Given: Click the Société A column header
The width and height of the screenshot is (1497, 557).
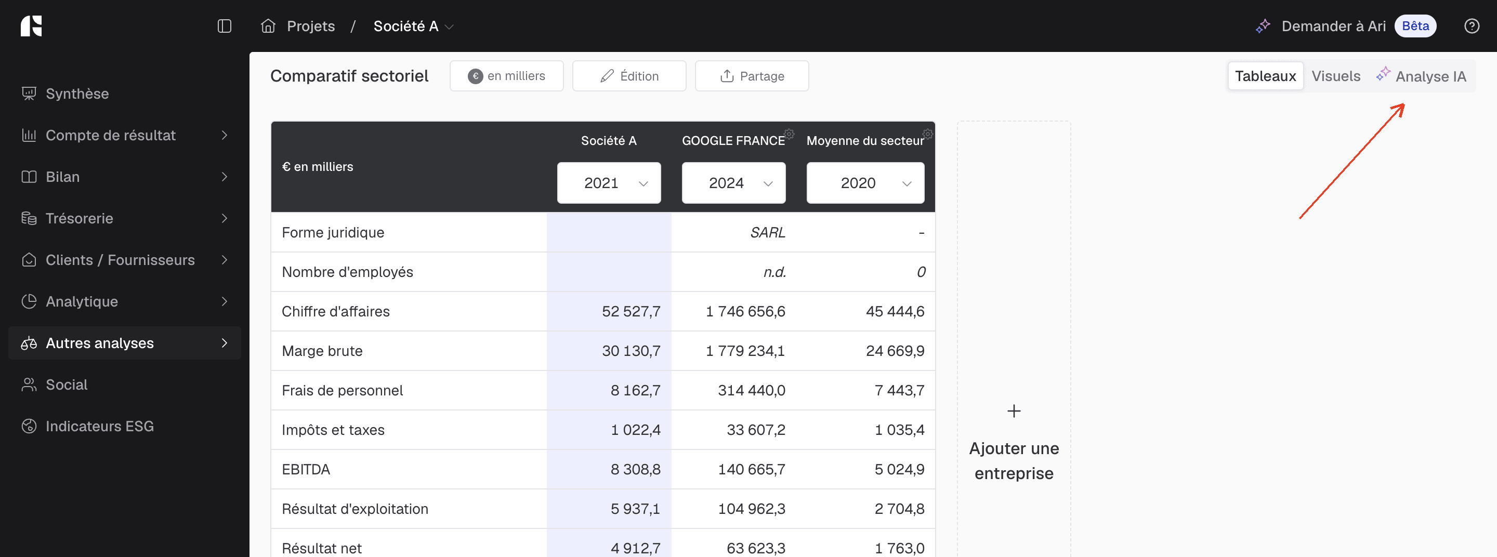Looking at the screenshot, I should coord(609,141).
